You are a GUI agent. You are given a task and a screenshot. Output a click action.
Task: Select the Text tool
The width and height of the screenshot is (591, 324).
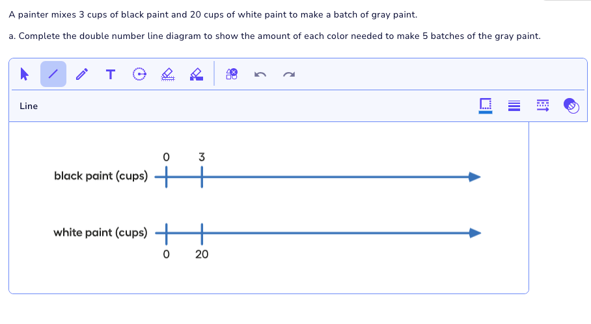(x=110, y=75)
